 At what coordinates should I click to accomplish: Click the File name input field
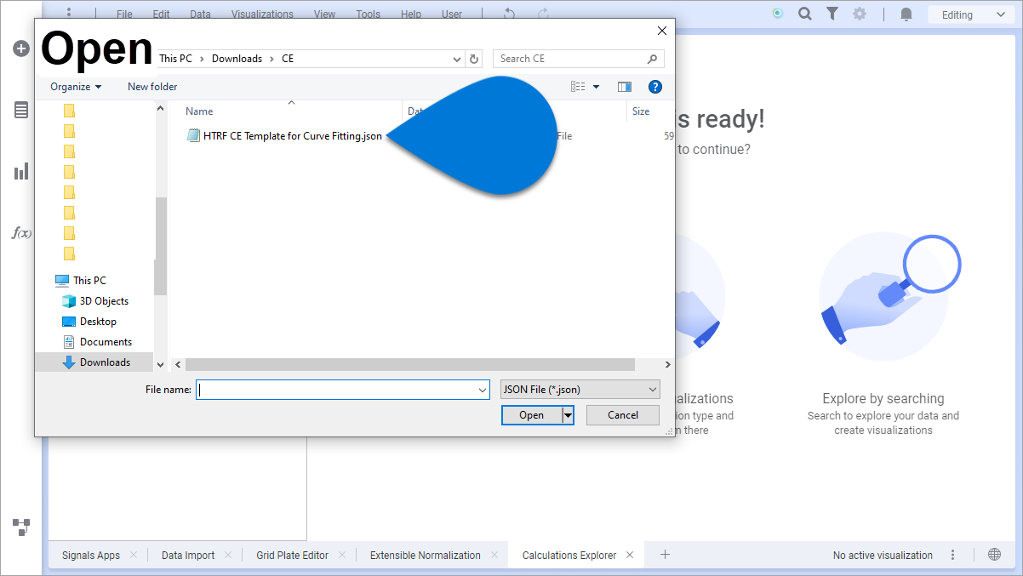point(337,390)
